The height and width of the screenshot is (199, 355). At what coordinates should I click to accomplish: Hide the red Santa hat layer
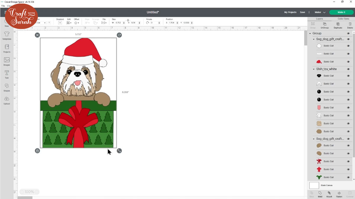[348, 62]
